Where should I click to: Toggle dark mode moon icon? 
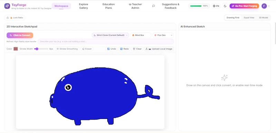[x=225, y=6]
